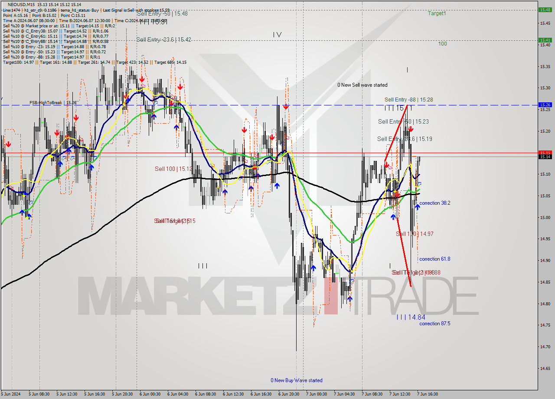555x399 pixels.
Task: Click the 15.35 price axis tick
Action: pos(545,66)
